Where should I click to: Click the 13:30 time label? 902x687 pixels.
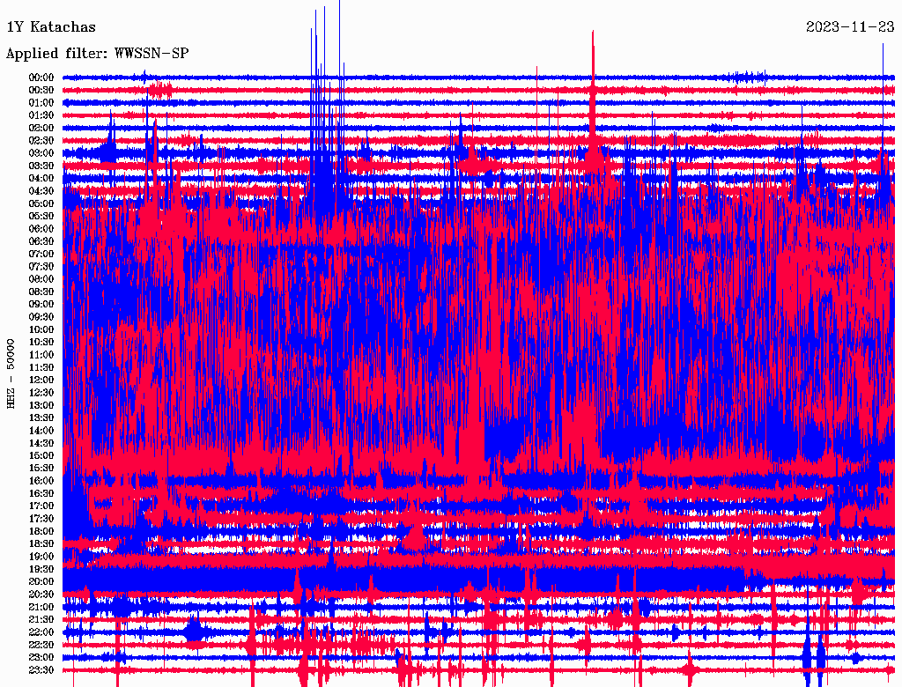(x=41, y=418)
